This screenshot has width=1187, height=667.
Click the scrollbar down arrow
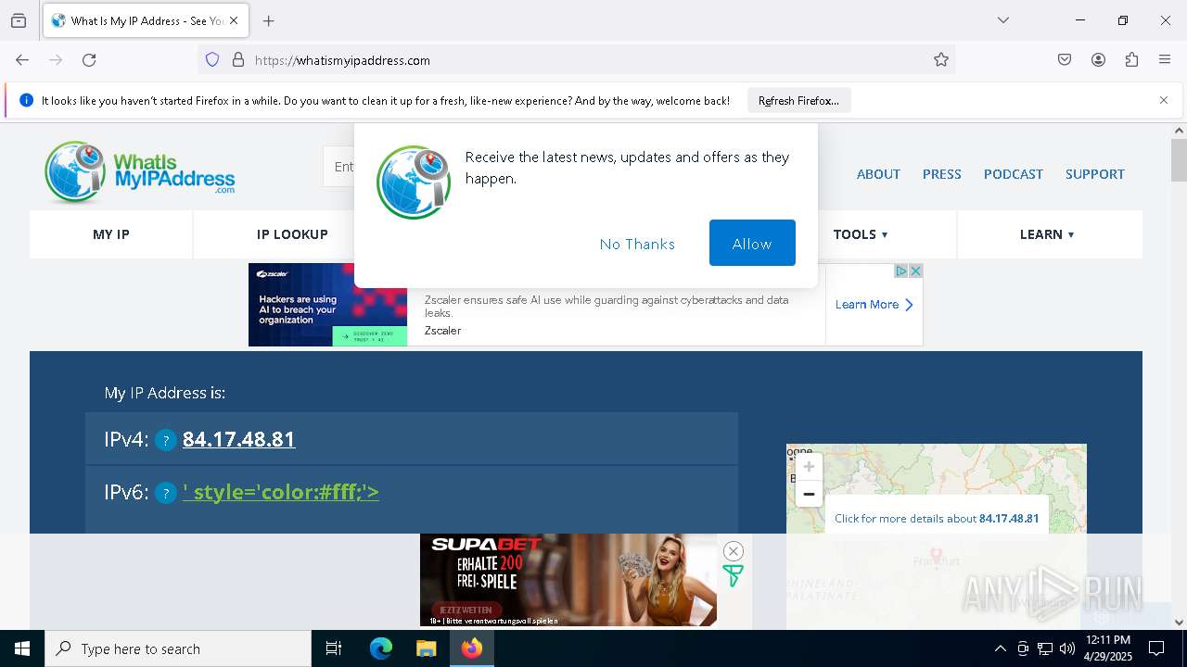coord(1179,622)
